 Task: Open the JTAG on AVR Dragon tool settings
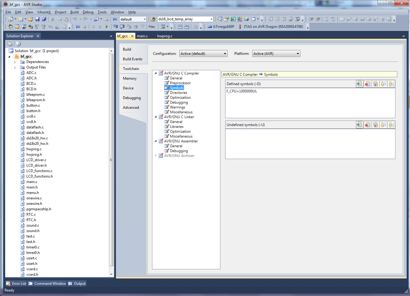[270, 27]
